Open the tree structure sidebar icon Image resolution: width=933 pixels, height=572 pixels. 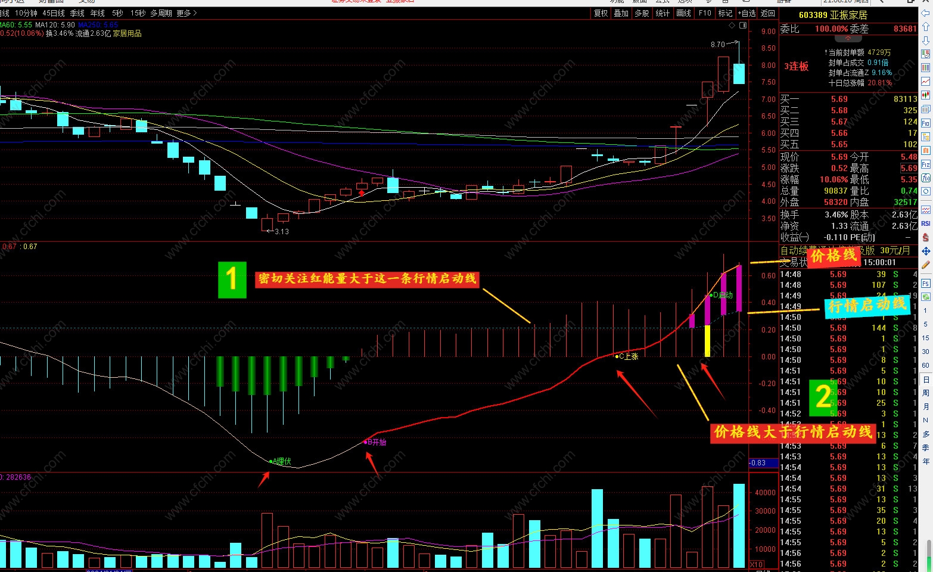(926, 136)
